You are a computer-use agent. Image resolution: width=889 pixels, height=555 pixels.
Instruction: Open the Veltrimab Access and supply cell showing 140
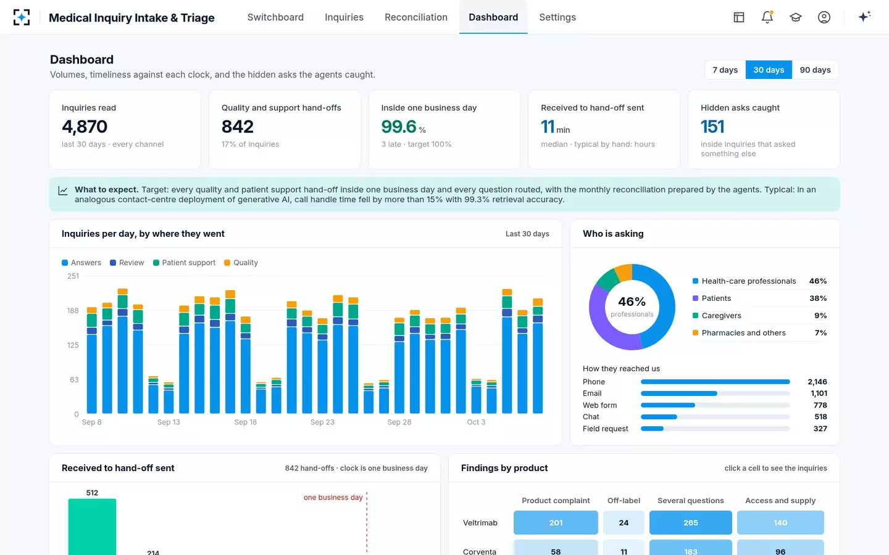(x=780, y=522)
